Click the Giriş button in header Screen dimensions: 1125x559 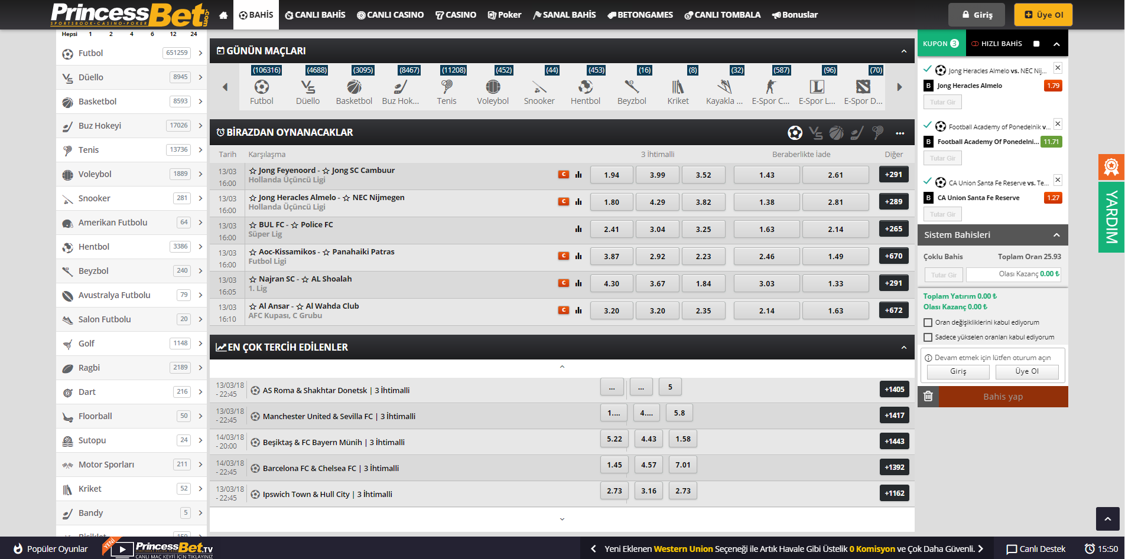point(977,15)
